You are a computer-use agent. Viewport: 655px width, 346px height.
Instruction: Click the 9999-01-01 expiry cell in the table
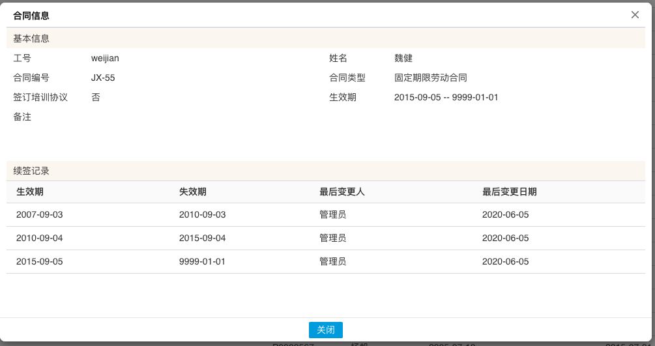tap(202, 261)
